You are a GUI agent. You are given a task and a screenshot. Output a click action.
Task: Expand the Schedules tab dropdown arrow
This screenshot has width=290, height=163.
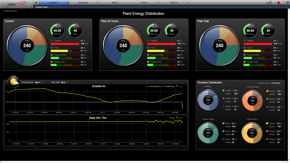[x=98, y=3]
